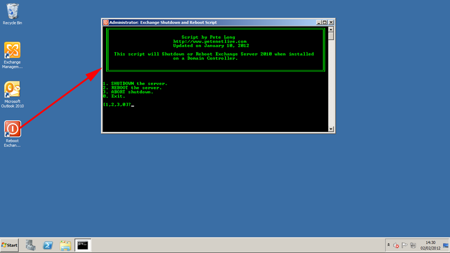Click the window title 'Exchange Shutdown and Reboot Script'
450x253 pixels.
(x=178, y=22)
